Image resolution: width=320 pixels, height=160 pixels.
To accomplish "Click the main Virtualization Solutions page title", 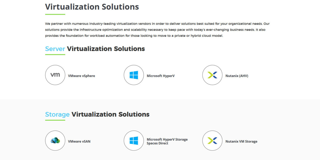I will tap(92, 7).
